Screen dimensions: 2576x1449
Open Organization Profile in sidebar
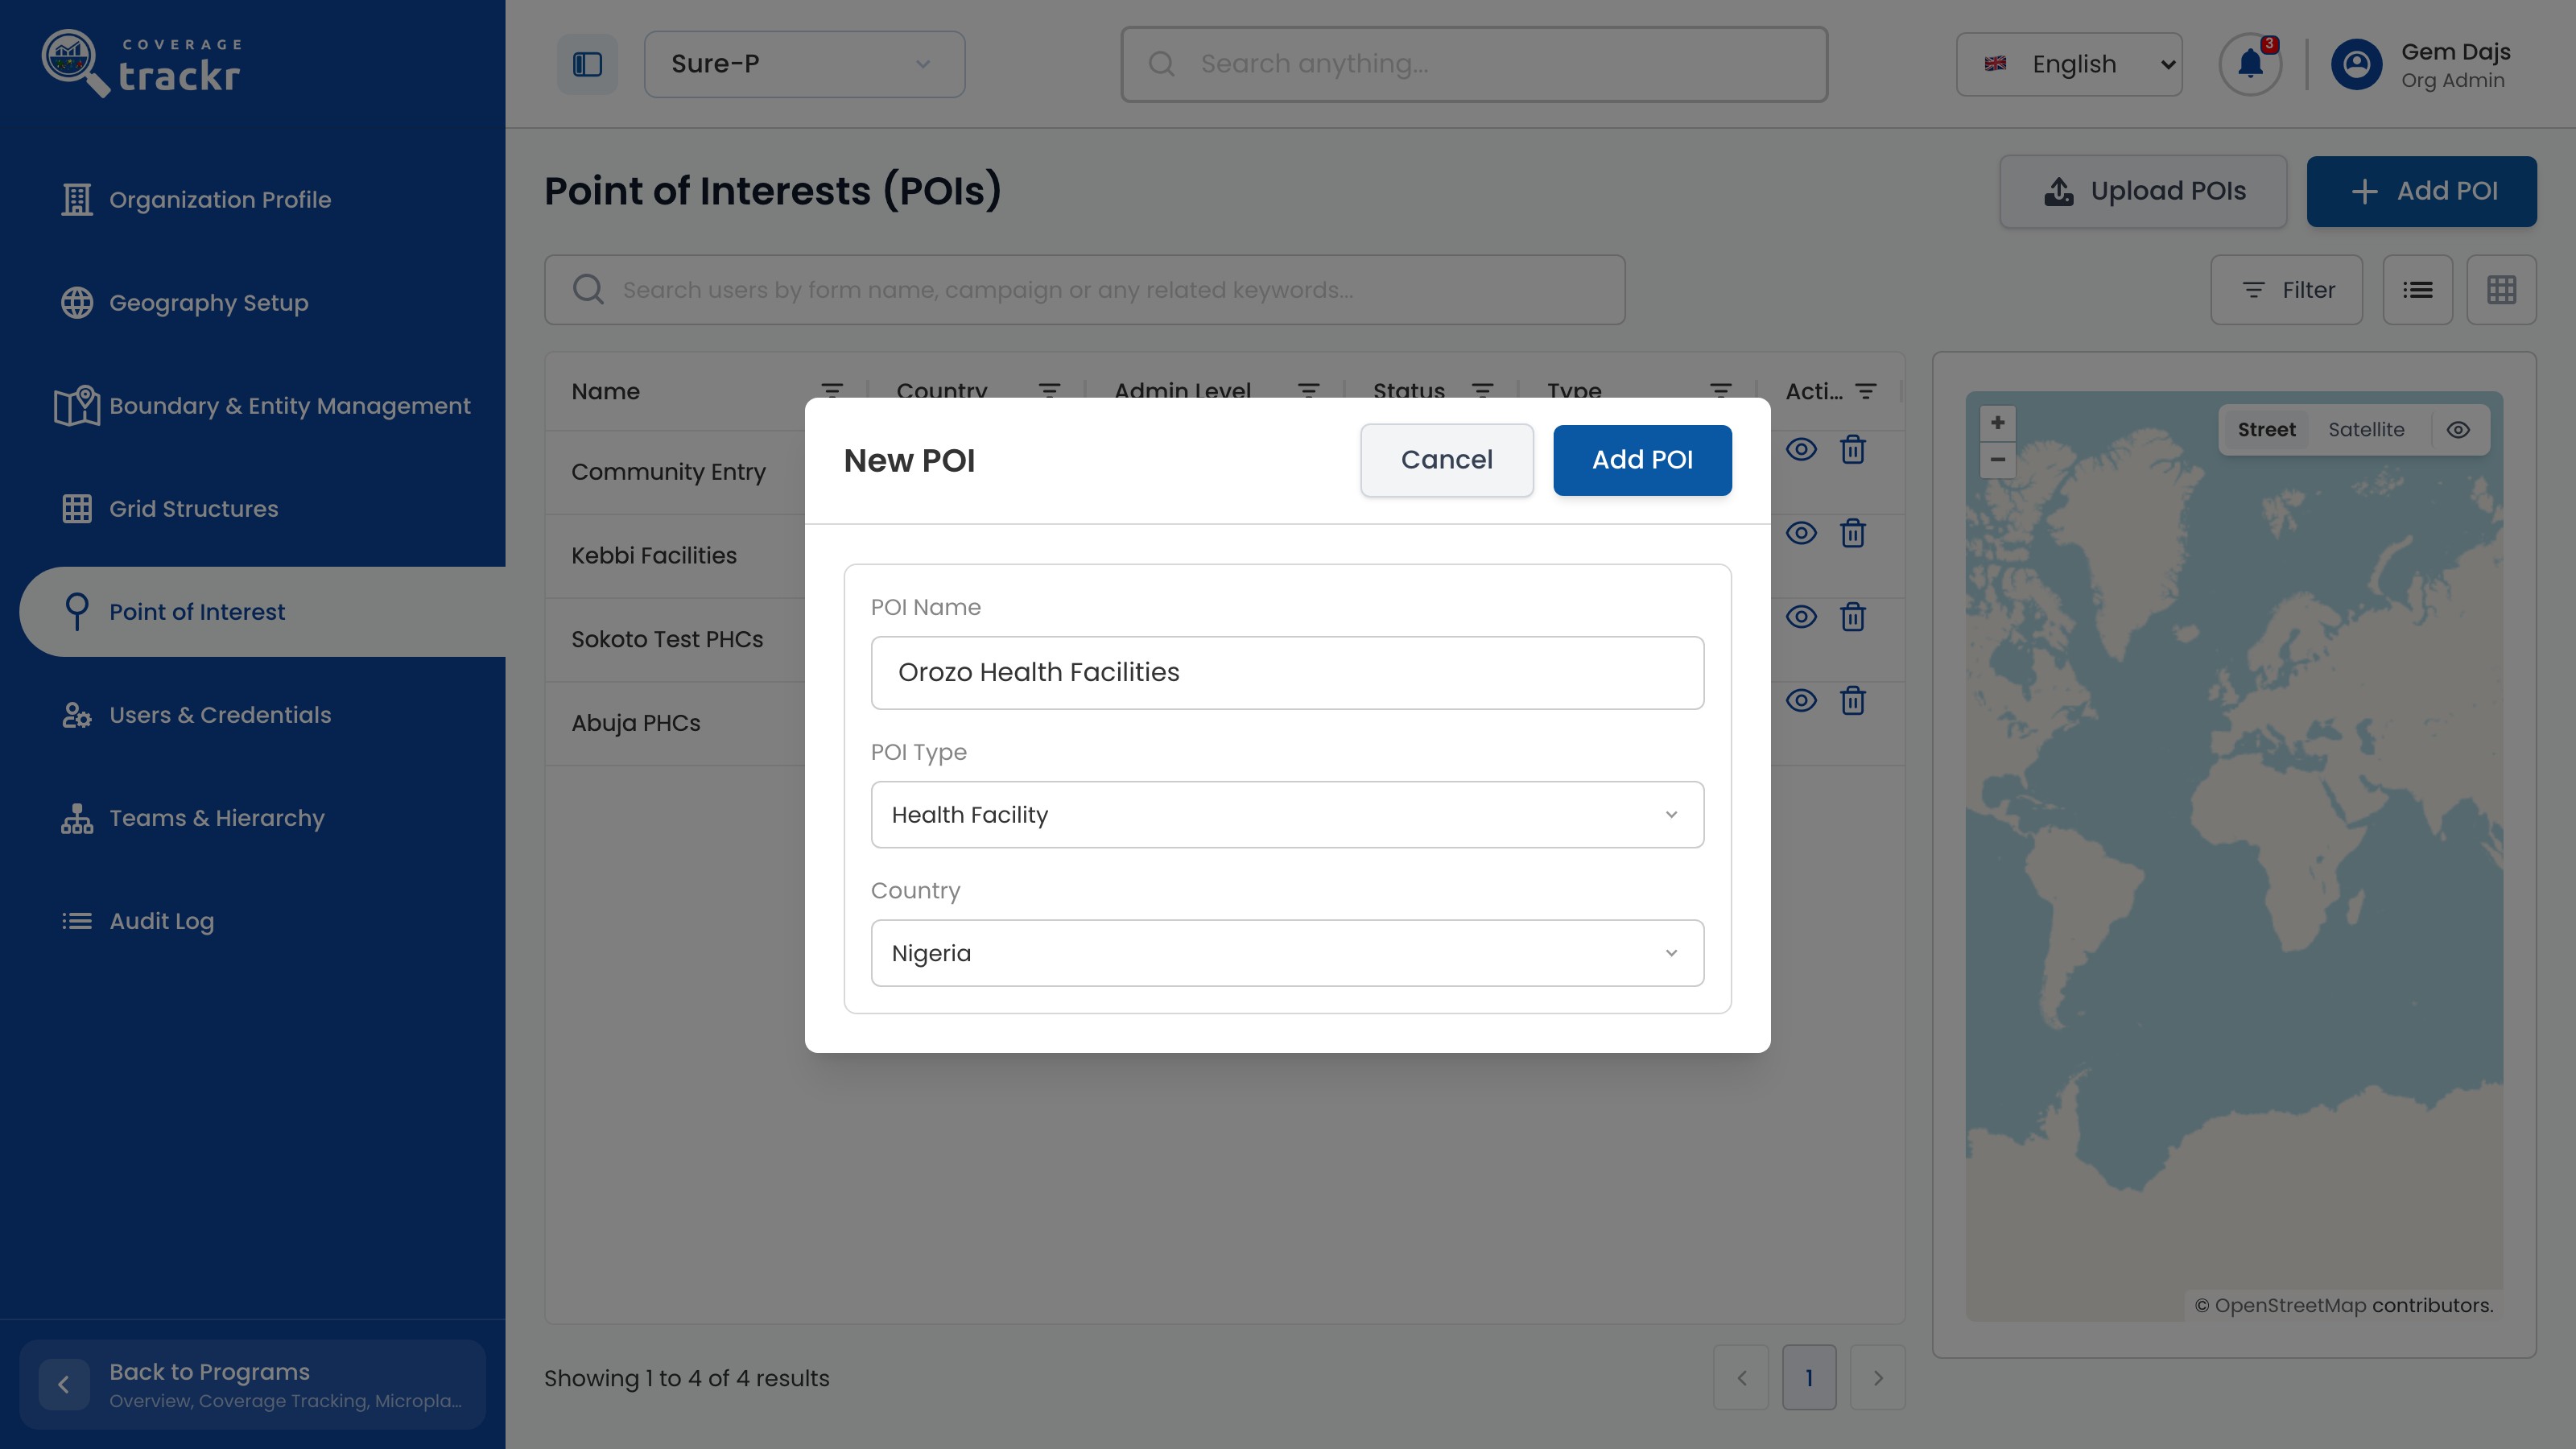(x=220, y=200)
